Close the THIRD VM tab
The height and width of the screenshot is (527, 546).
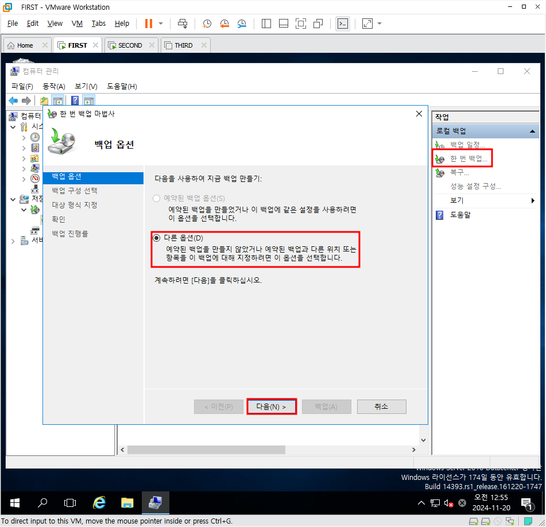pos(204,45)
